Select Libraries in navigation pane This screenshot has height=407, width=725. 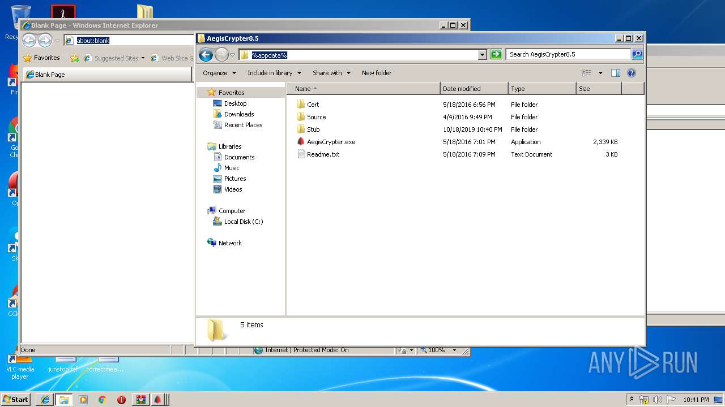click(x=230, y=146)
